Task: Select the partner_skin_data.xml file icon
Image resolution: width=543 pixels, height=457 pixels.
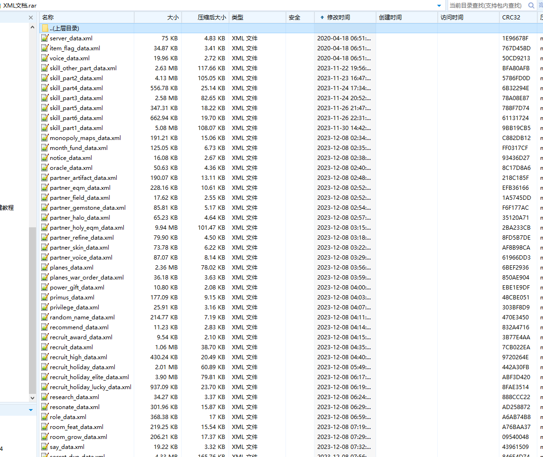Action: tap(45, 247)
